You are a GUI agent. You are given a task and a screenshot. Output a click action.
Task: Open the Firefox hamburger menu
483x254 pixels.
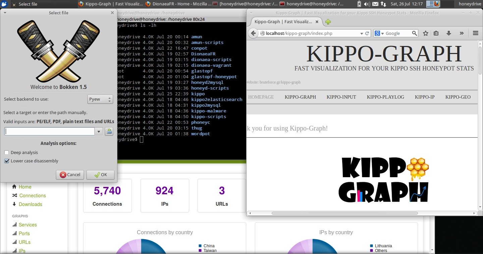(x=475, y=33)
